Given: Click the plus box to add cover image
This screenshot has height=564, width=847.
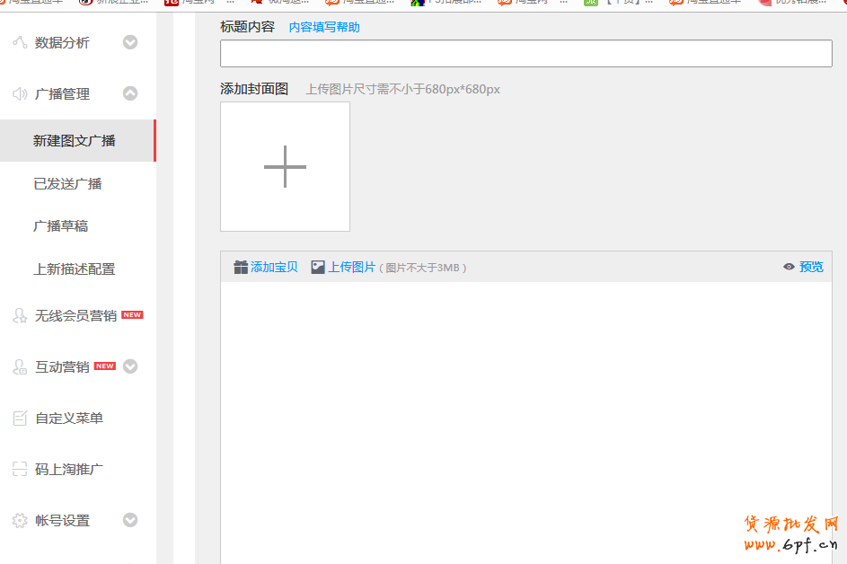Looking at the screenshot, I should point(285,166).
